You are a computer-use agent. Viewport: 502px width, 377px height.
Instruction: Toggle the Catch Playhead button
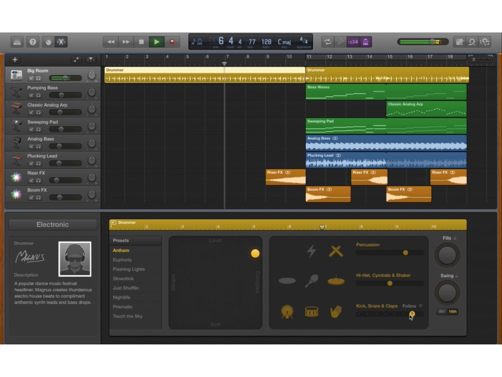(x=91, y=60)
